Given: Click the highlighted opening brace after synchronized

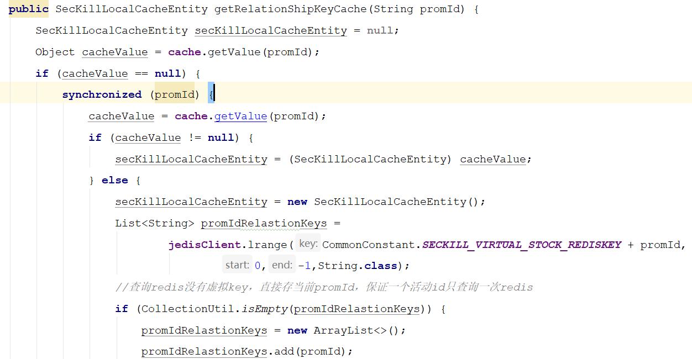Looking at the screenshot, I should click(211, 94).
